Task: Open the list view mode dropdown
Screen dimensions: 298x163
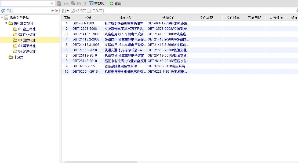Action: (x=66, y=11)
